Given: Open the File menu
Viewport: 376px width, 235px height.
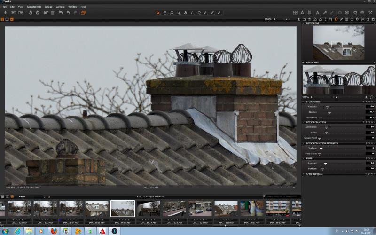Looking at the screenshot, I should 5,7.
